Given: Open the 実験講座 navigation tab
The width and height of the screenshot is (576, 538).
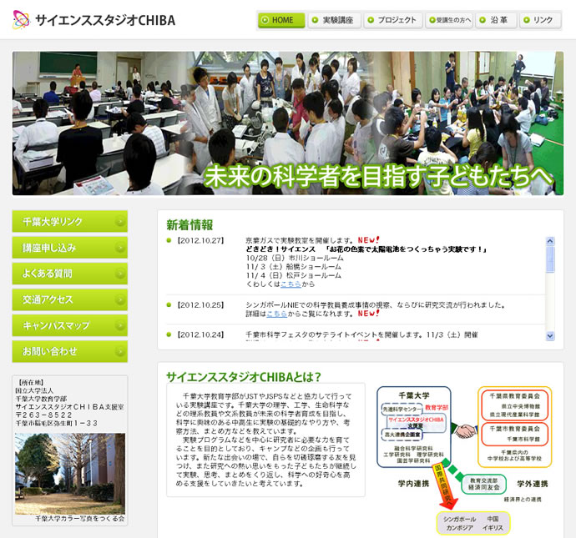Looking at the screenshot, I should click(x=334, y=20).
